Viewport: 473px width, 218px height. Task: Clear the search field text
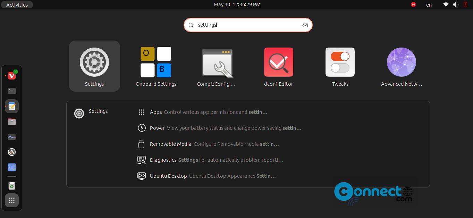coord(305,25)
